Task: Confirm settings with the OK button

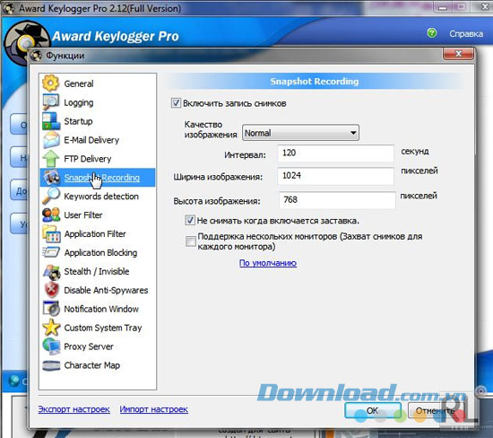Action: coord(373,410)
